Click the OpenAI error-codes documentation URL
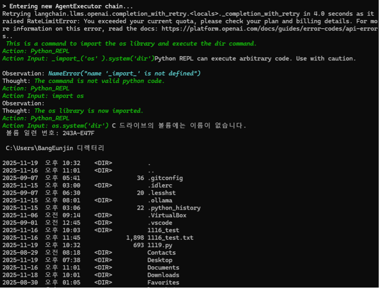The height and width of the screenshot is (289, 380). coord(279,29)
